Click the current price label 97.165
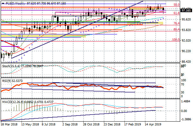This screenshot has width=193, height=128. pyautogui.click(x=186, y=10)
